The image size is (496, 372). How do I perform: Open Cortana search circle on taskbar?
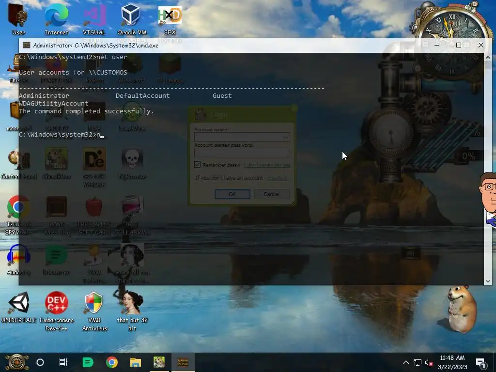point(40,362)
